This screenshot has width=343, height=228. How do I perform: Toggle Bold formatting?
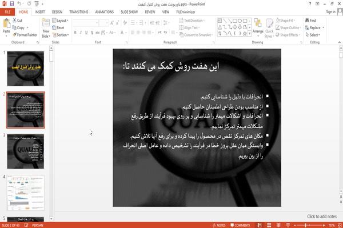(75, 33)
